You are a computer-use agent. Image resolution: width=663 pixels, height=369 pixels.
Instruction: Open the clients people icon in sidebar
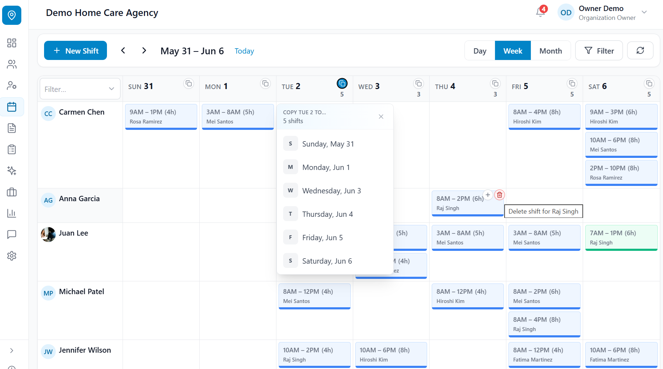(12, 64)
